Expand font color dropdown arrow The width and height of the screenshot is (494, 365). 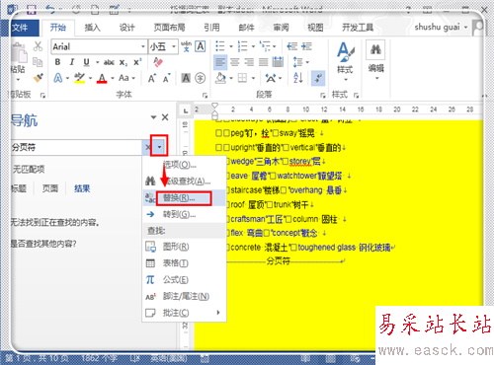coord(113,78)
